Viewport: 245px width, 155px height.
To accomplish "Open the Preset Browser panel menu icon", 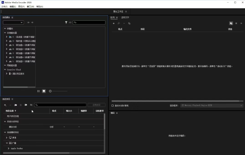I will (x=12, y=99).
